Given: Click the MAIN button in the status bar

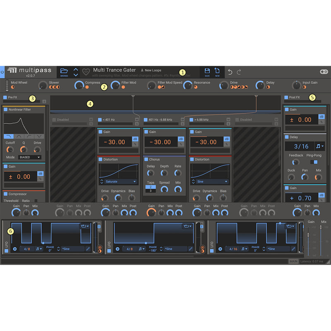Looking at the screenshot, I should 293,261.
